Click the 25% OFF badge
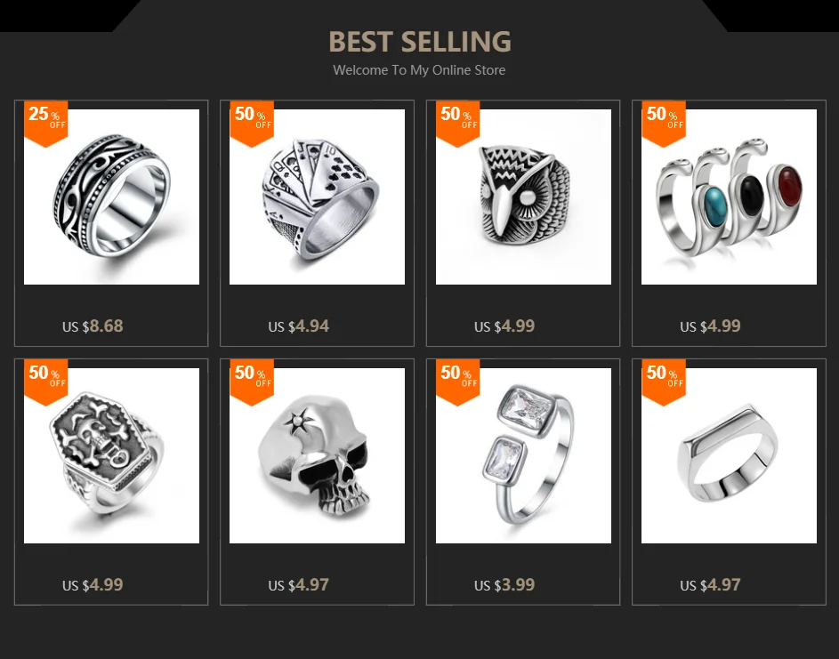Screen dimensions: 839x659 point(46,124)
